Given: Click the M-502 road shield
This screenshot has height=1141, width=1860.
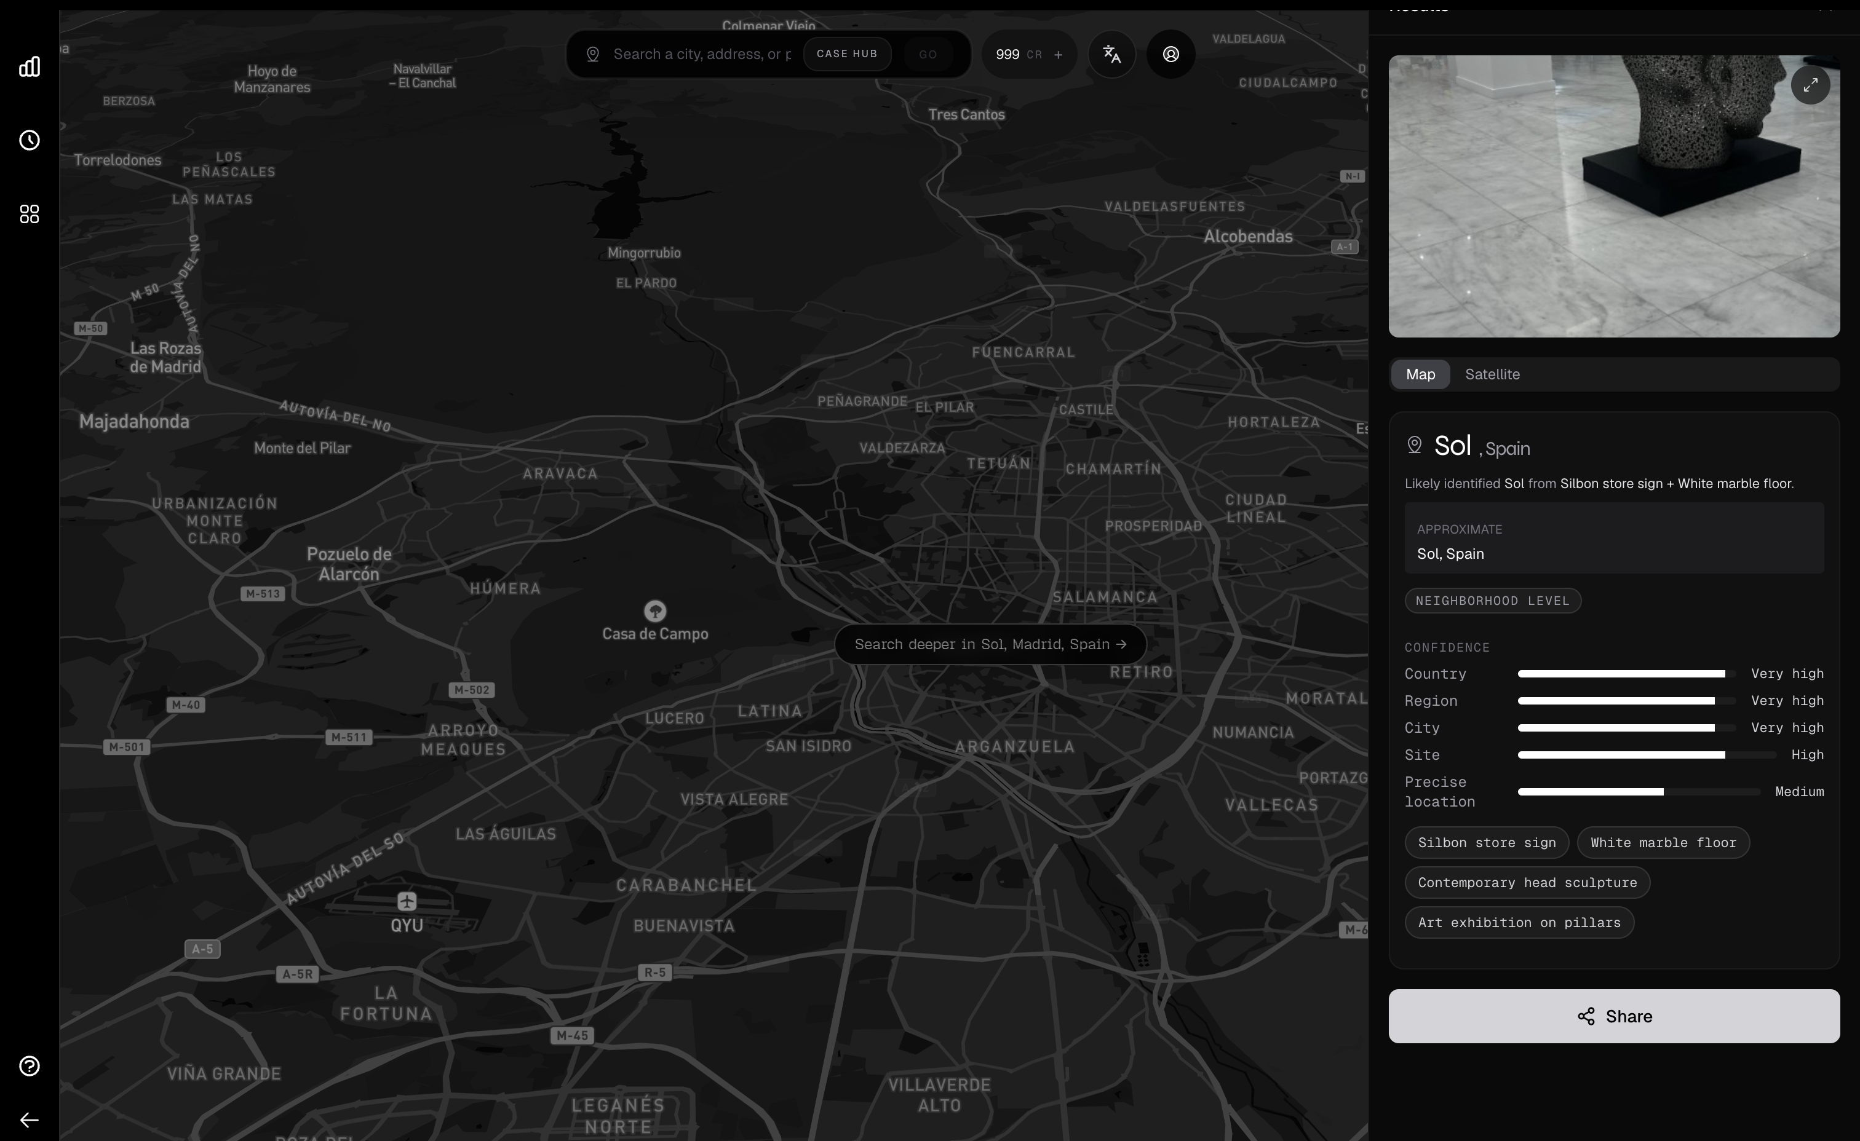Looking at the screenshot, I should pyautogui.click(x=472, y=690).
